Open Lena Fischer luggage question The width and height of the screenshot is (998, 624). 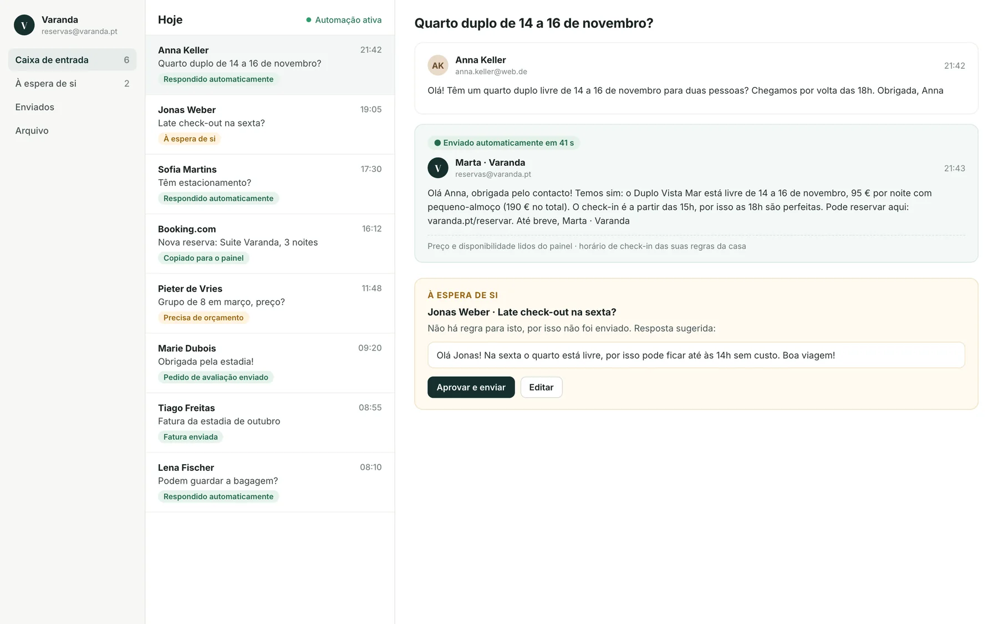270,482
